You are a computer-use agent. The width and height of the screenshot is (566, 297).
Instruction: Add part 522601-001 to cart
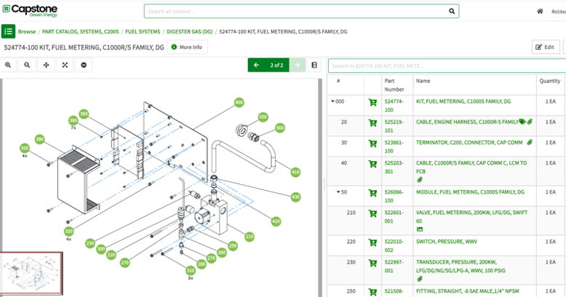click(372, 214)
